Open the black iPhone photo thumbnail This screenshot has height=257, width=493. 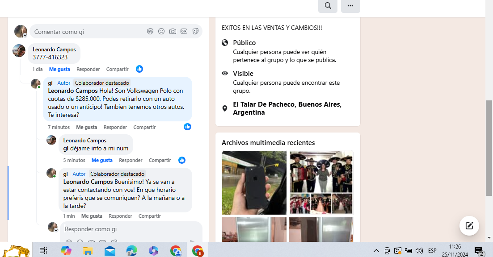[254, 182]
